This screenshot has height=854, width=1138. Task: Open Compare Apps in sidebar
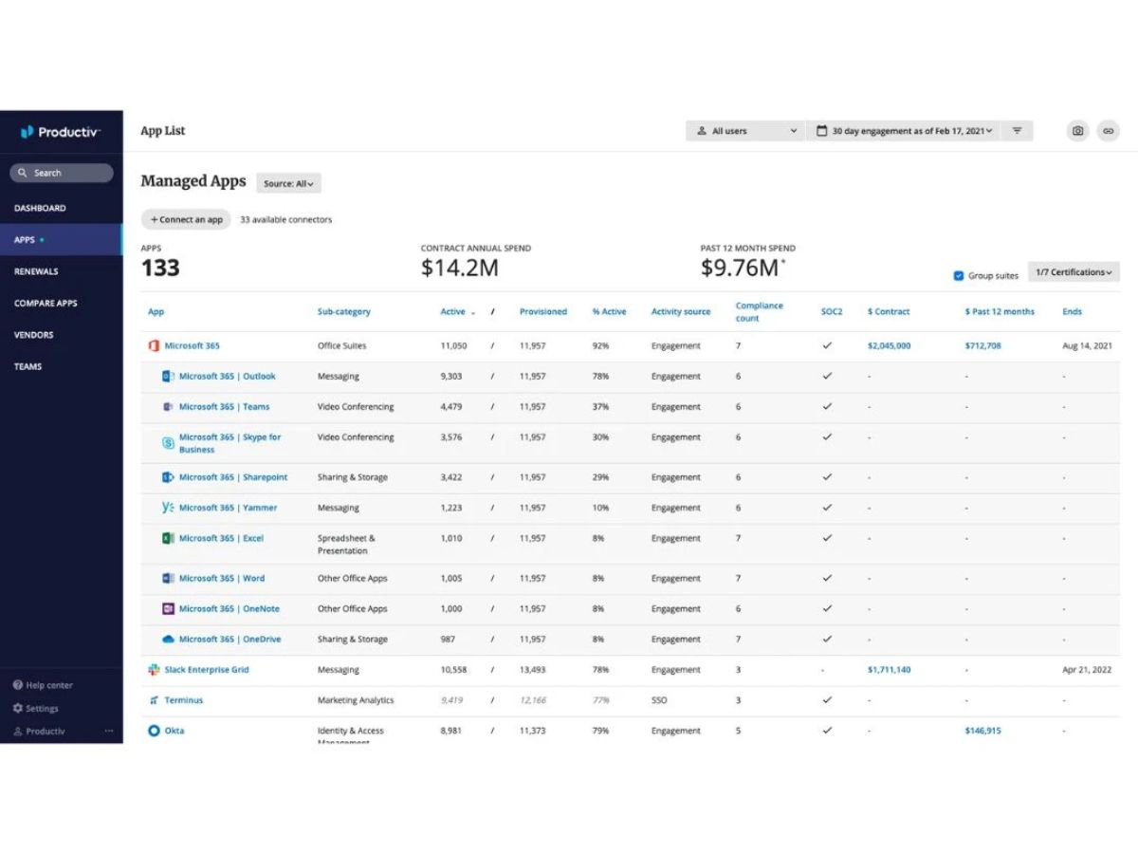coord(46,304)
